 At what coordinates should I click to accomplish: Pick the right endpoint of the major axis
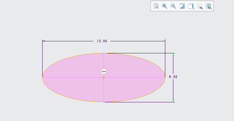tap(165, 77)
